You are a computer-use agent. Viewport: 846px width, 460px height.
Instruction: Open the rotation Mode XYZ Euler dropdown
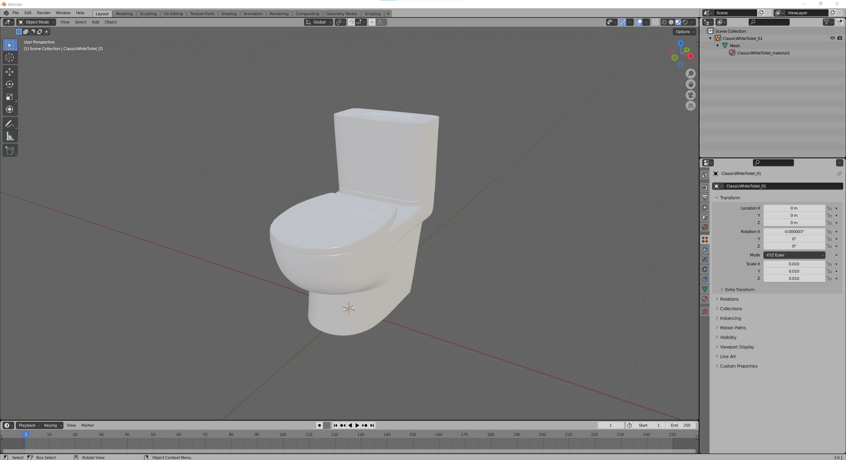click(x=794, y=255)
